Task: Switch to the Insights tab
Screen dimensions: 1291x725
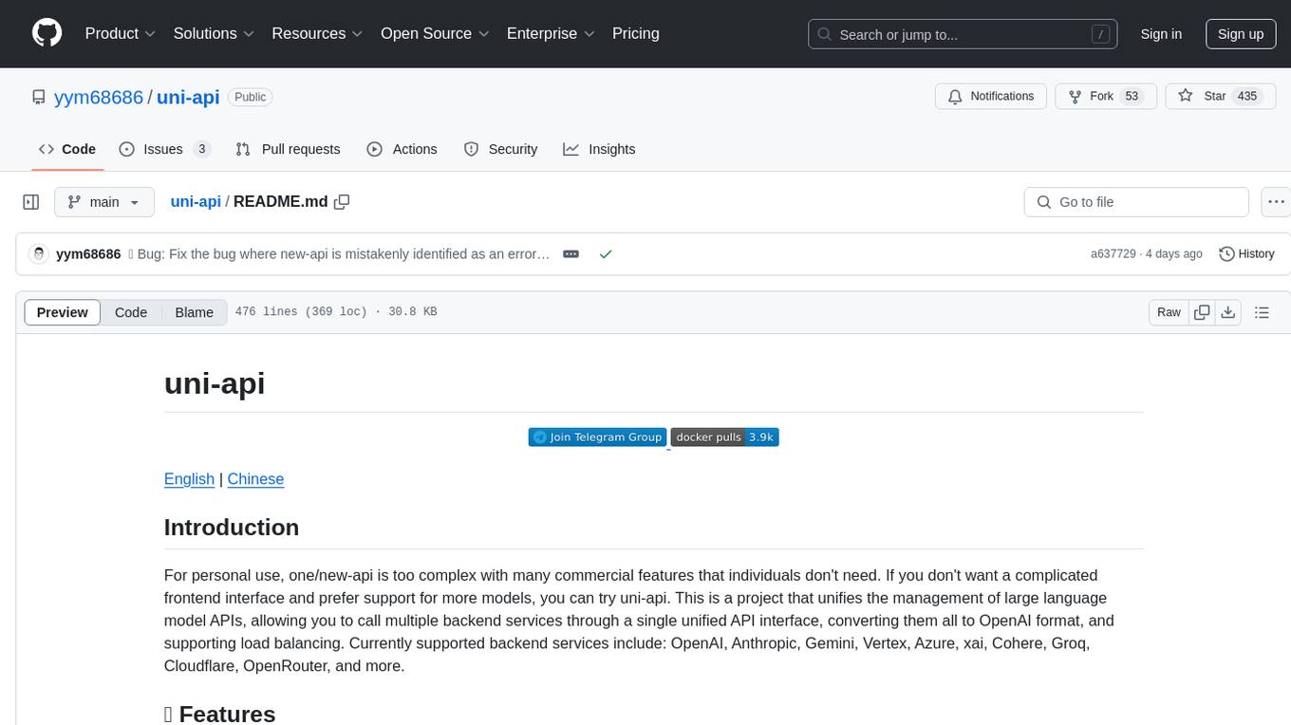Action: click(x=599, y=149)
